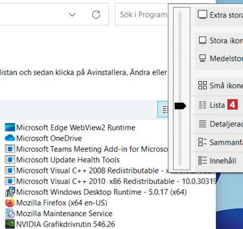243x229 pixels.
Task: Select the Små ikoner grid icon
Action: [x=203, y=85]
